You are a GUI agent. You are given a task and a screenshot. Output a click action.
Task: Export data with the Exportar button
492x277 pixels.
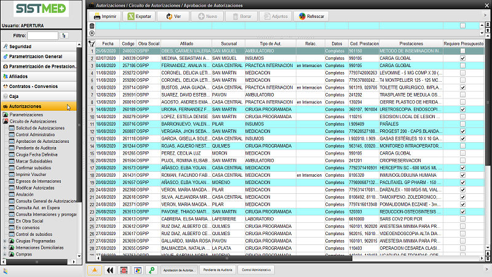pyautogui.click(x=139, y=17)
